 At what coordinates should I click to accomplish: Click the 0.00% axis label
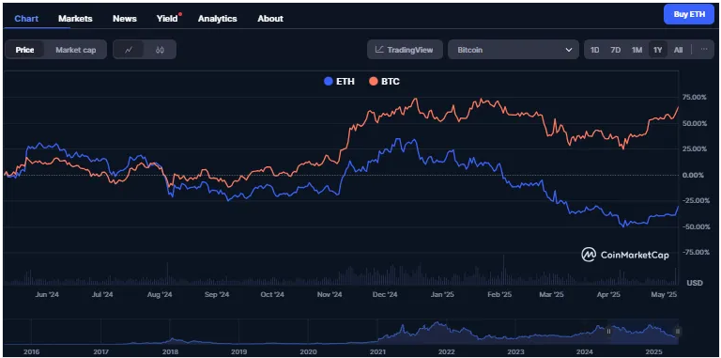694,175
